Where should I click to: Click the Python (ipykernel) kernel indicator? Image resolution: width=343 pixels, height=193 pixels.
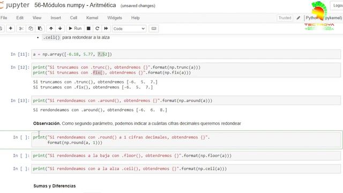(x=324, y=18)
